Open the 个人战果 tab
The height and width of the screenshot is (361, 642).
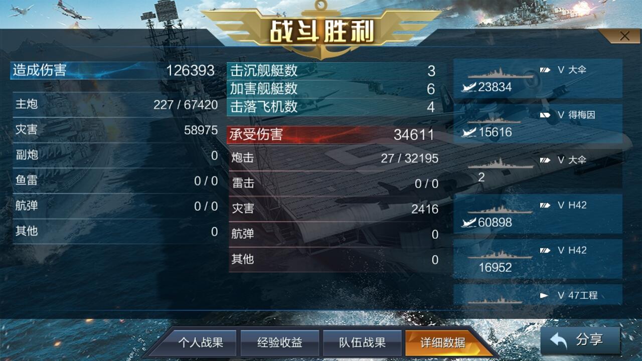(201, 343)
